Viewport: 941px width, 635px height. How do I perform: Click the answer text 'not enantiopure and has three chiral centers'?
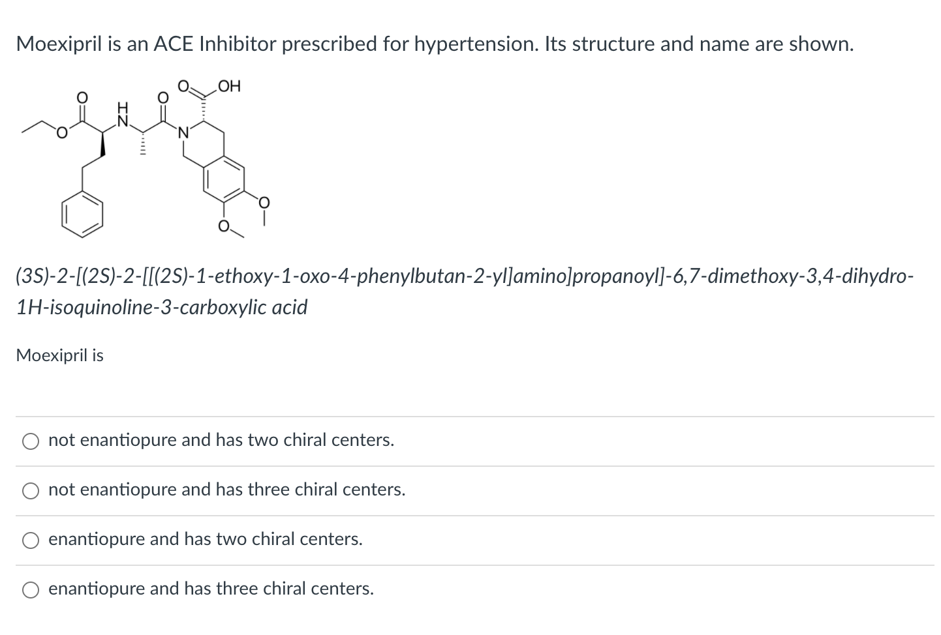coord(227,490)
